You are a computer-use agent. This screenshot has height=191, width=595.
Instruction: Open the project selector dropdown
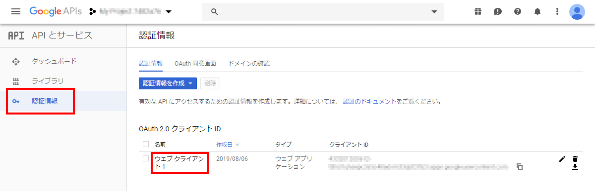pyautogui.click(x=130, y=11)
